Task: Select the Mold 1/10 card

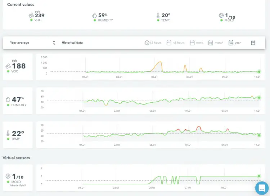Action: [18, 178]
